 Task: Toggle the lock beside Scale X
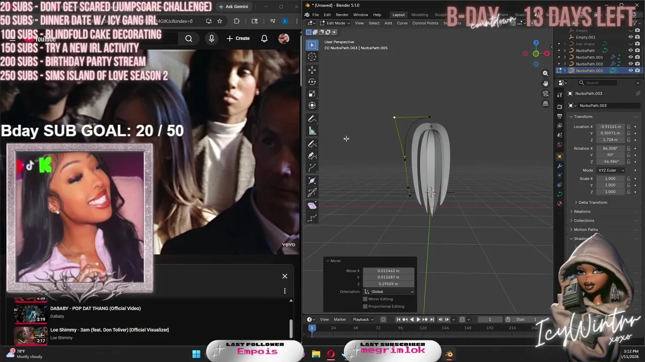click(628, 178)
